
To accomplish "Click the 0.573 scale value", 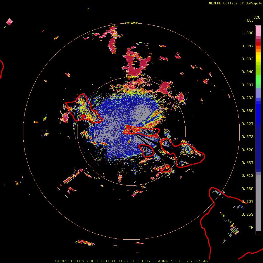I will (x=248, y=137).
